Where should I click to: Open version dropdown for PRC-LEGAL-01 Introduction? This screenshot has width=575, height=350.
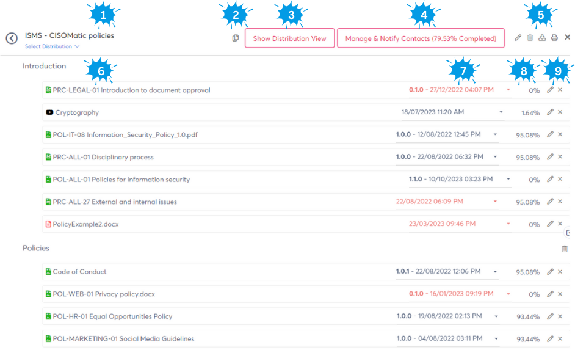point(508,90)
